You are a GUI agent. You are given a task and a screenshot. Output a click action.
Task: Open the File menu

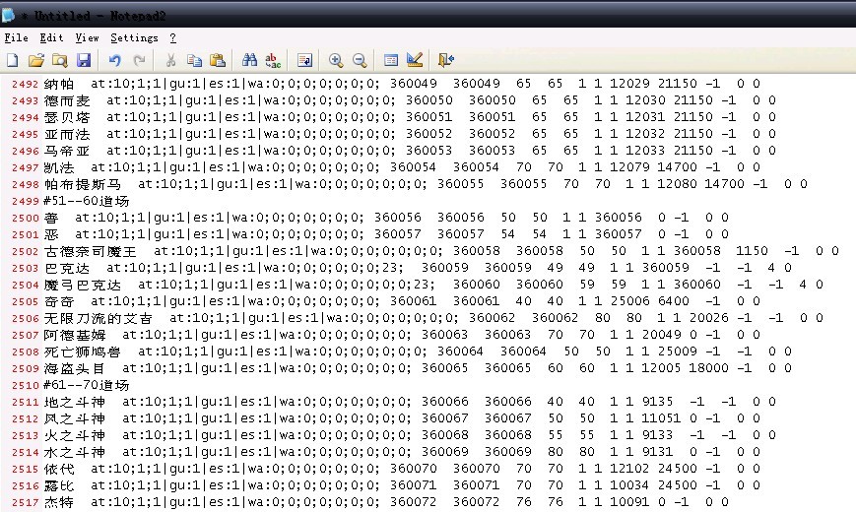(16, 37)
